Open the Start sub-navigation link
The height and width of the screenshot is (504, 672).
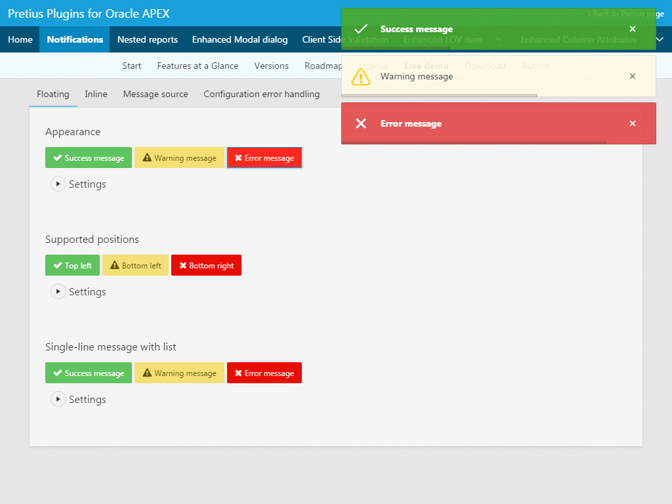pyautogui.click(x=131, y=66)
